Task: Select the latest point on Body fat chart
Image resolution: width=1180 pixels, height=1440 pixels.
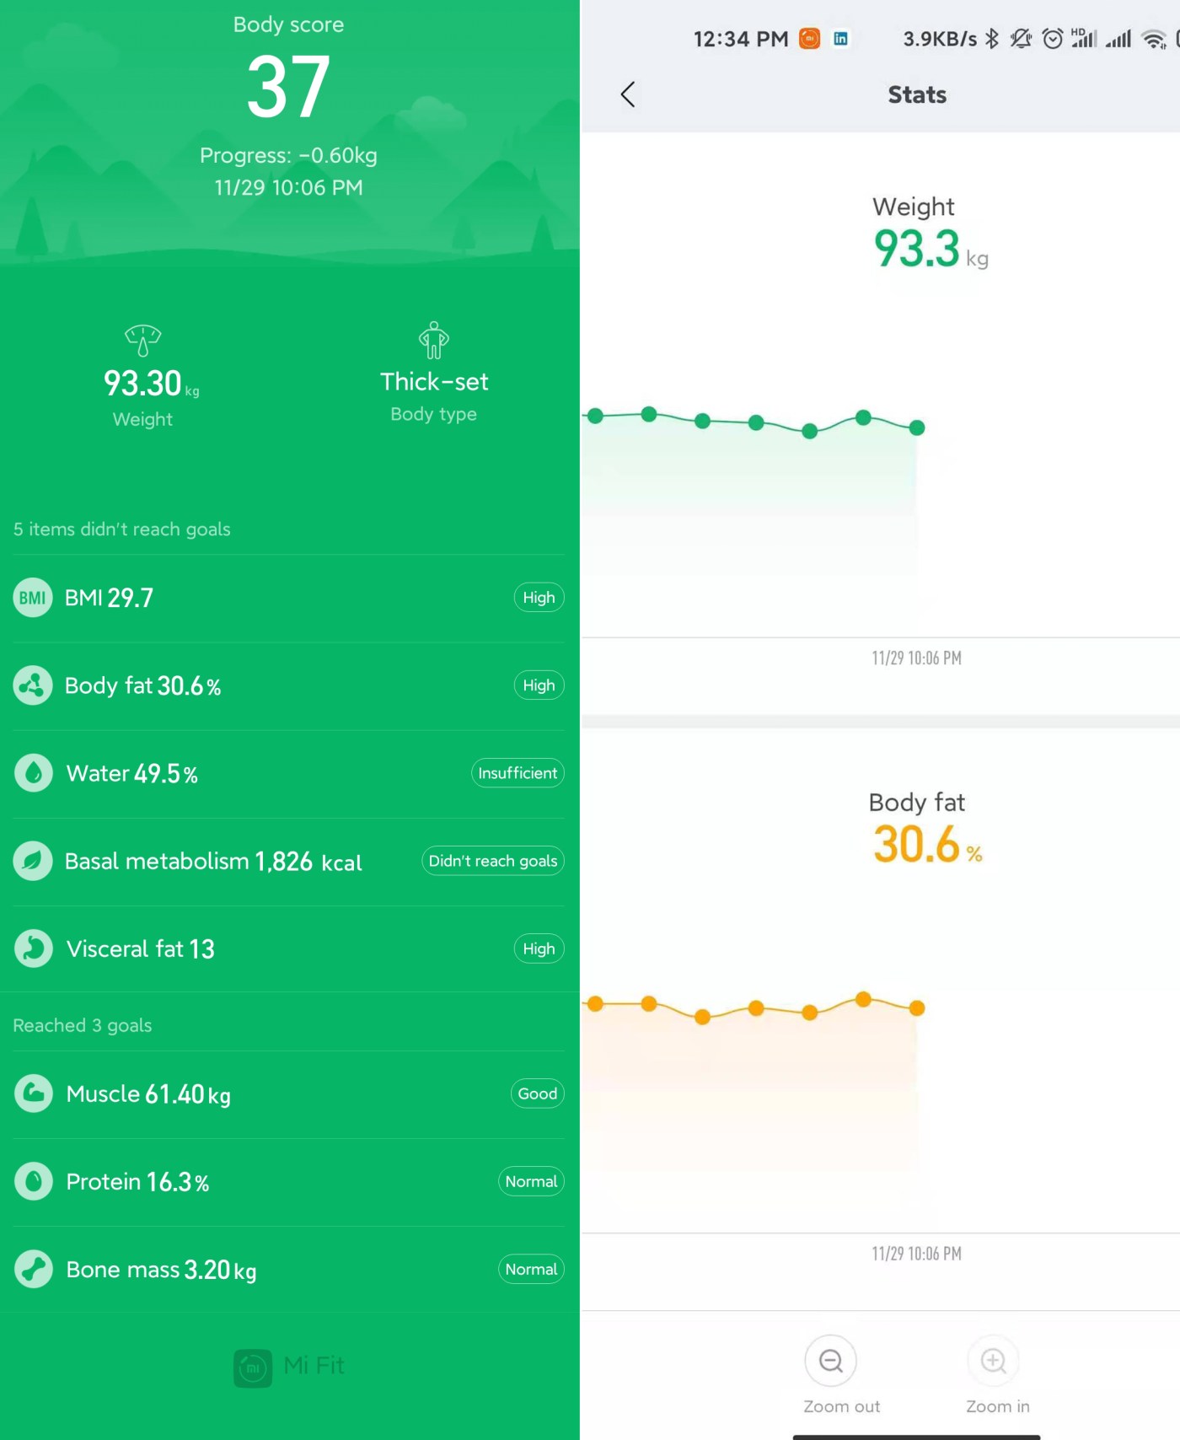Action: point(917,1007)
